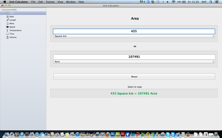Open Microsoft PowerPoint in the dock

coord(138,134)
